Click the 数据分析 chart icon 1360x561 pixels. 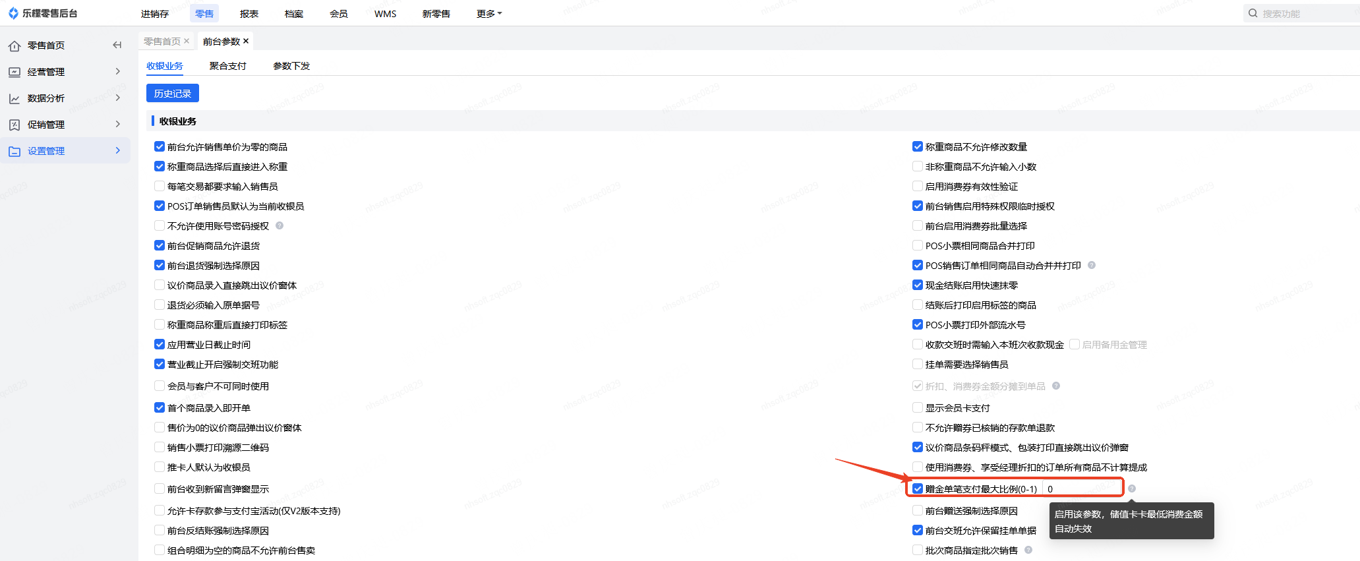(15, 98)
